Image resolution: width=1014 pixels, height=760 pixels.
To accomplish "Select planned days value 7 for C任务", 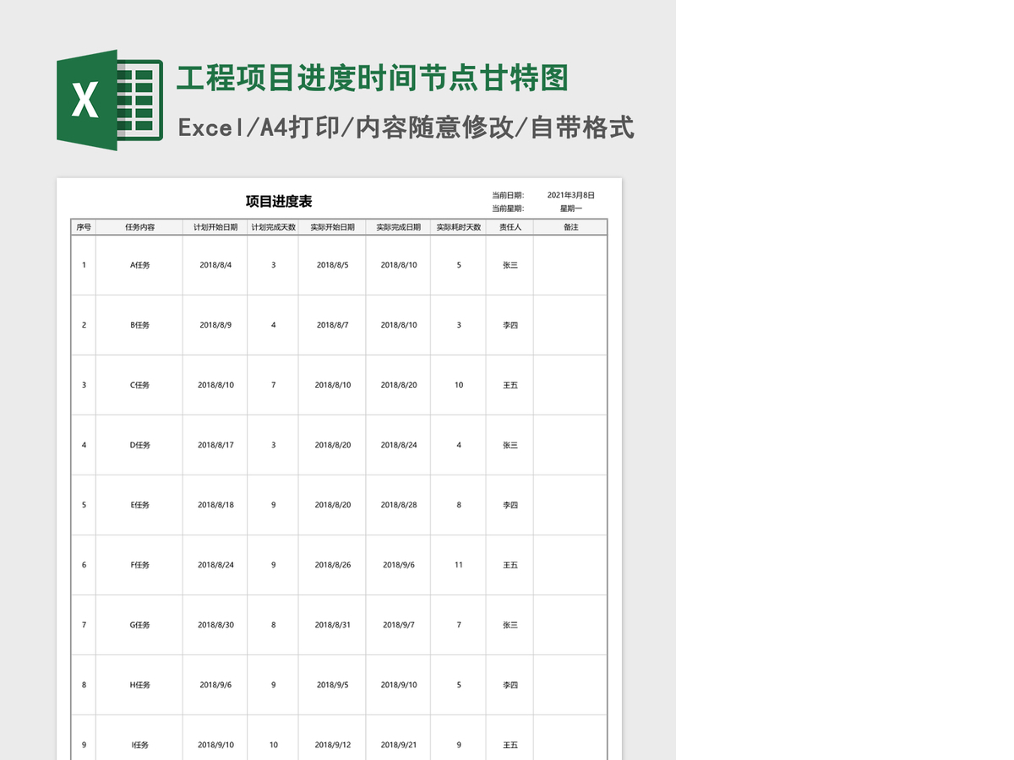I will pos(273,385).
